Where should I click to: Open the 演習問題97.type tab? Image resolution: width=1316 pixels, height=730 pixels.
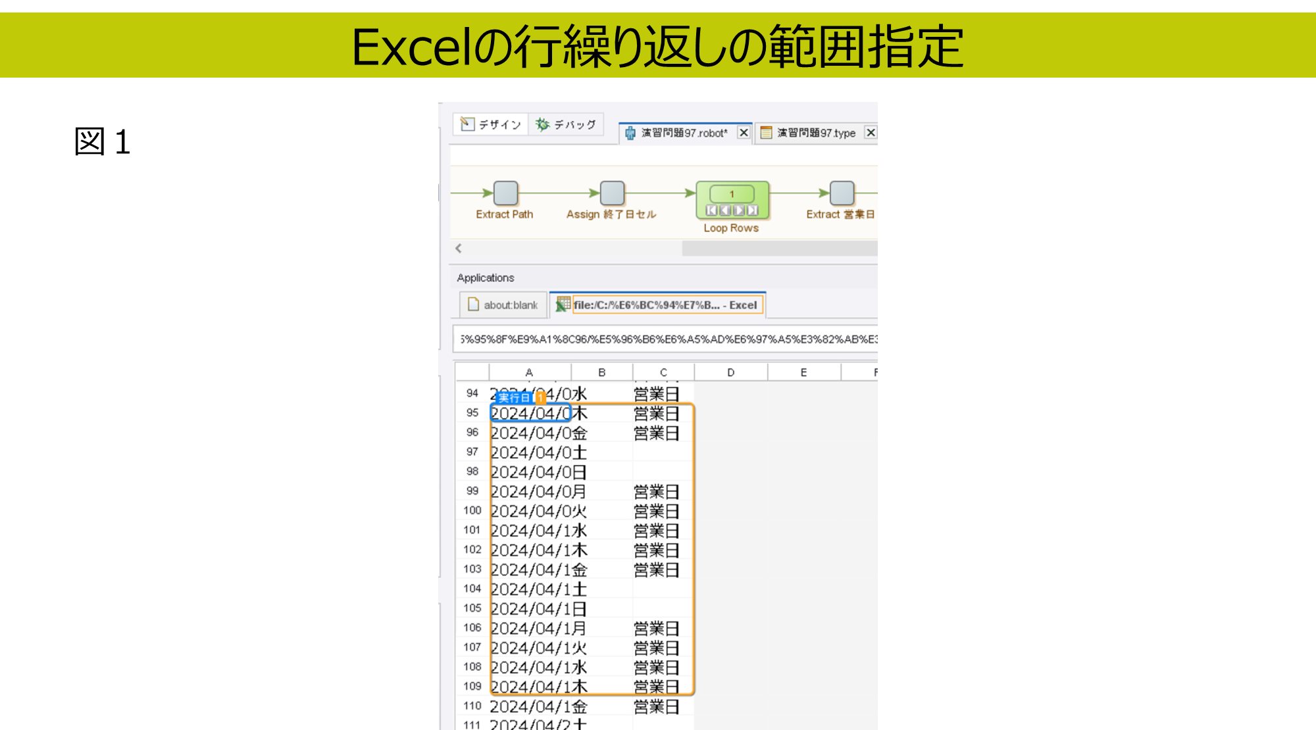(815, 133)
